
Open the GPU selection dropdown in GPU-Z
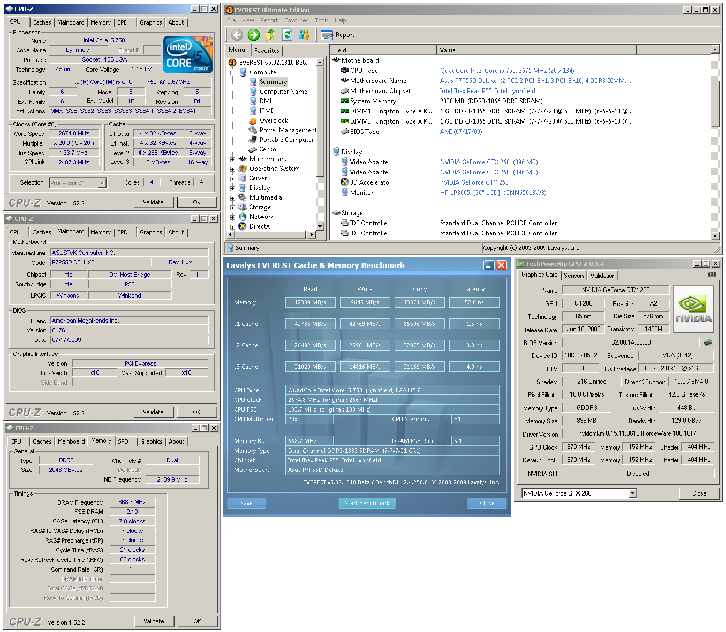[633, 493]
